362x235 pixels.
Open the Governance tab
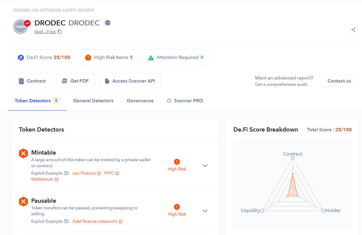tap(140, 100)
